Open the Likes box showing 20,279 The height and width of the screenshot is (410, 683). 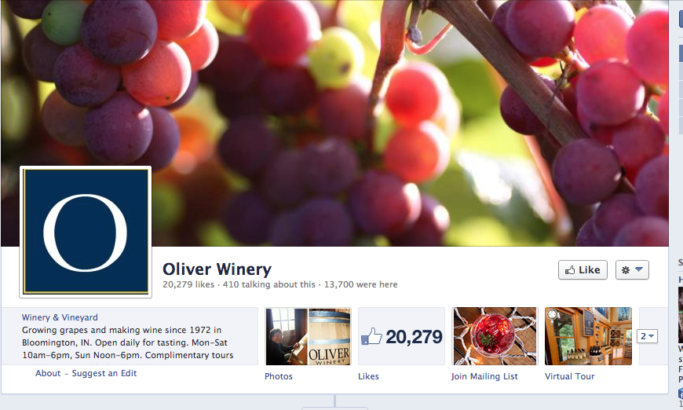click(x=402, y=336)
